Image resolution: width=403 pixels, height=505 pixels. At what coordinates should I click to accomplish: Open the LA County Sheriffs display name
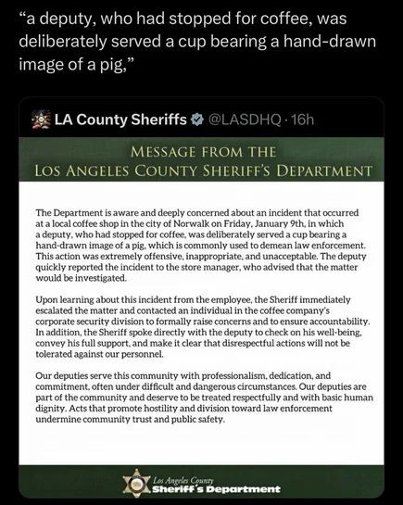click(x=120, y=120)
